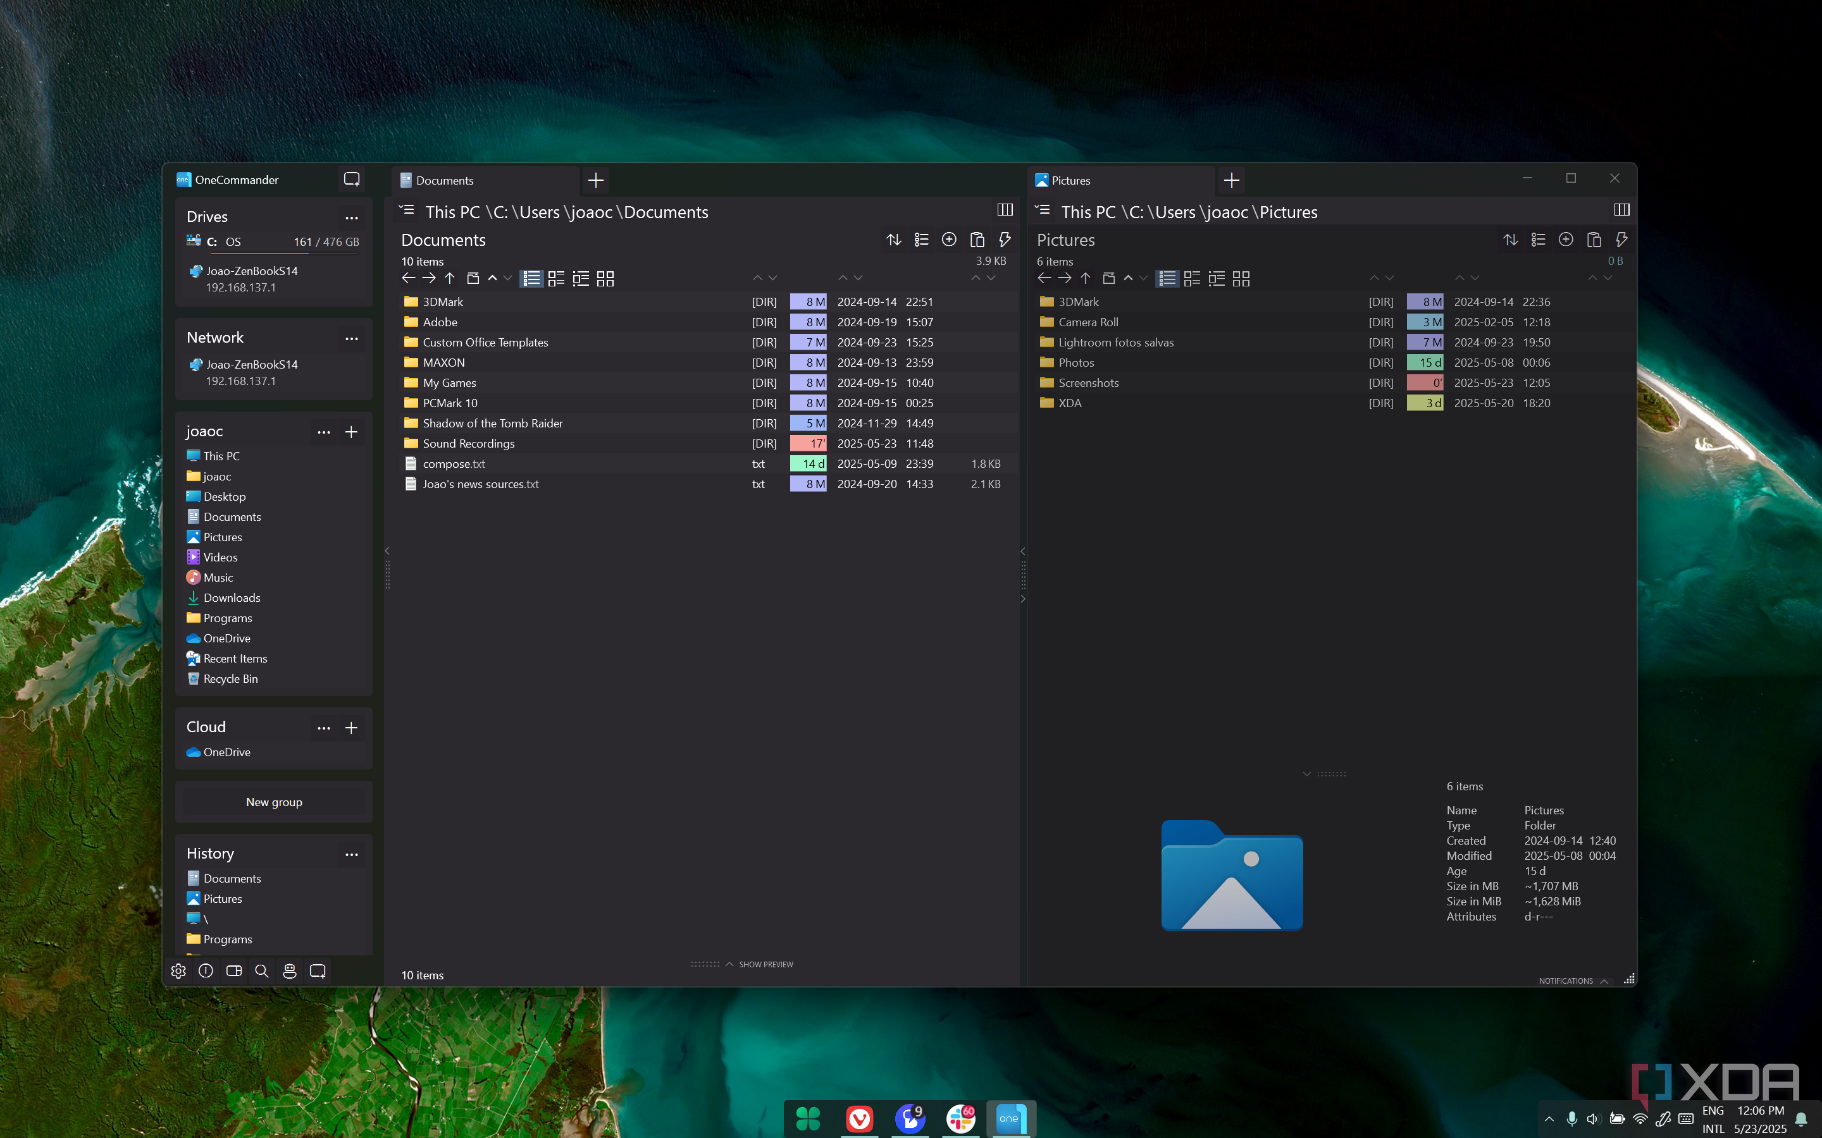Image resolution: width=1822 pixels, height=1138 pixels.
Task: Click the info icon in the sidebar footer
Action: (206, 971)
